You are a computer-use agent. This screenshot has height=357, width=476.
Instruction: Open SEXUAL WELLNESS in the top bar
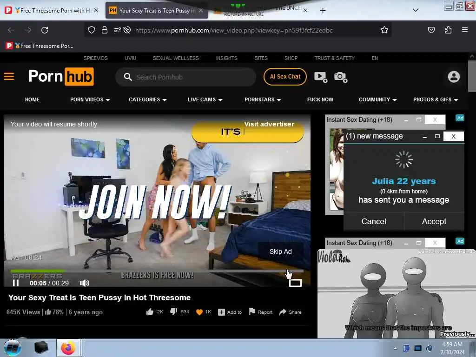coord(176,58)
